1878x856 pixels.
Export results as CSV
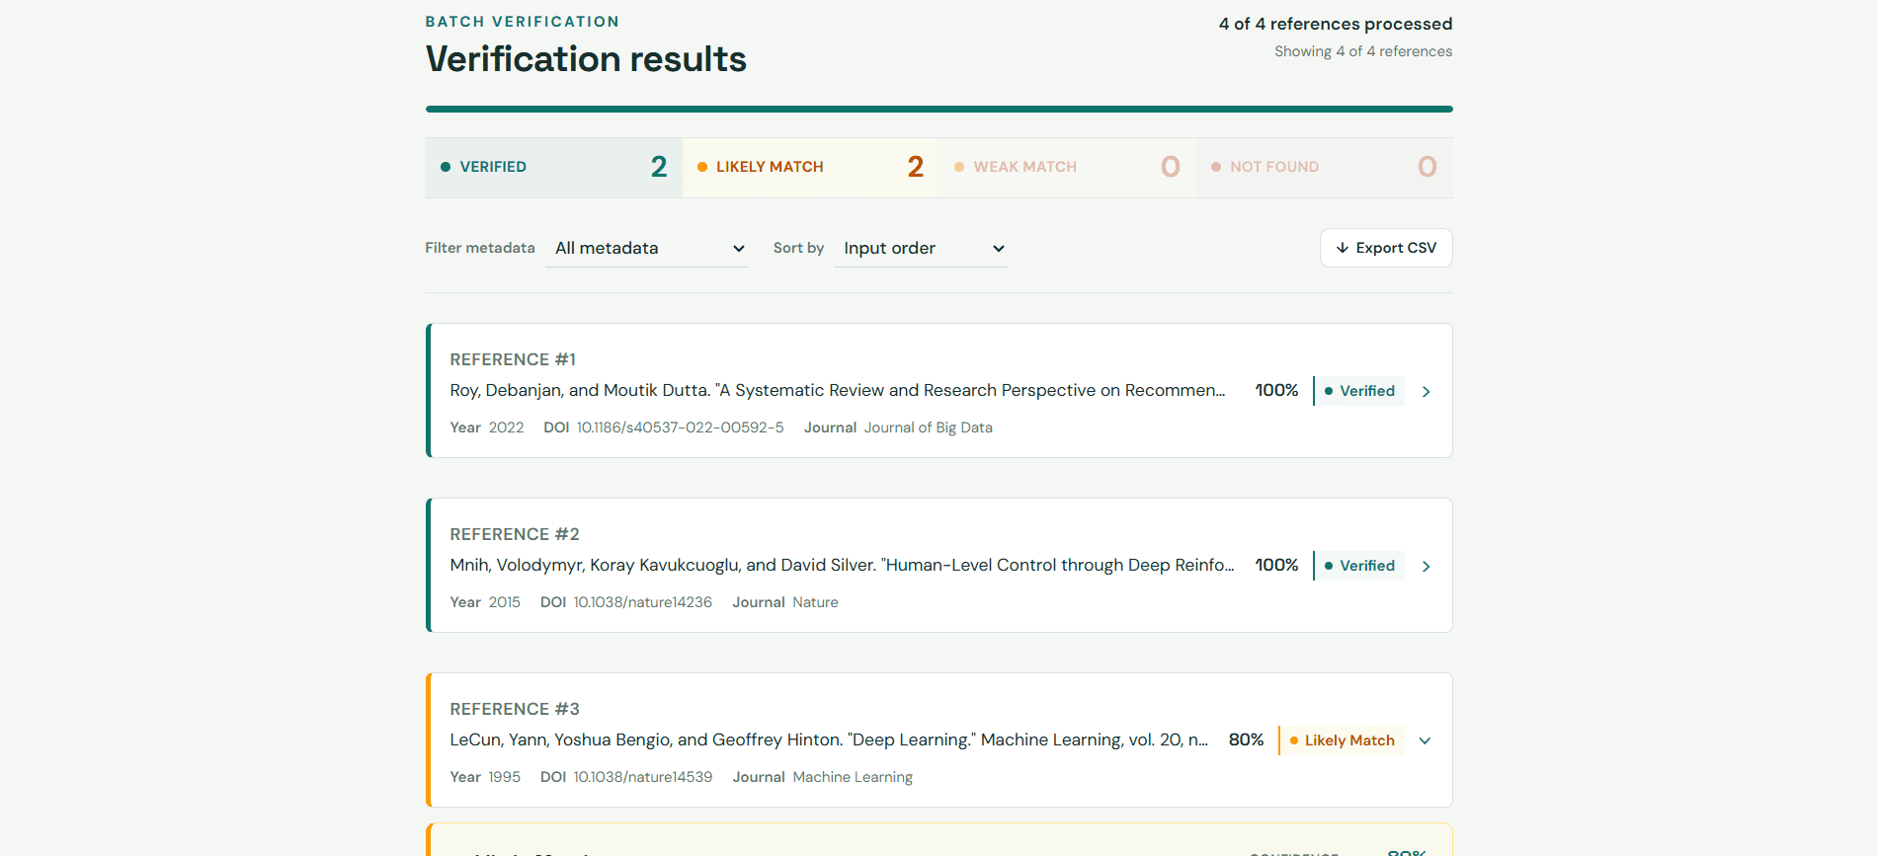coord(1386,248)
